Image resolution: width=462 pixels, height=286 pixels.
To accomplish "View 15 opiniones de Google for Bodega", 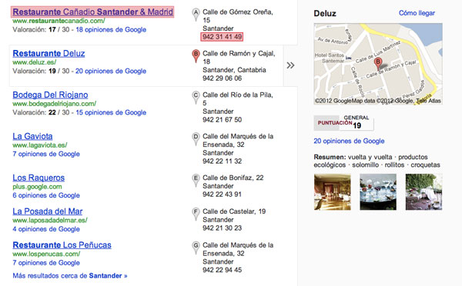I will point(111,112).
